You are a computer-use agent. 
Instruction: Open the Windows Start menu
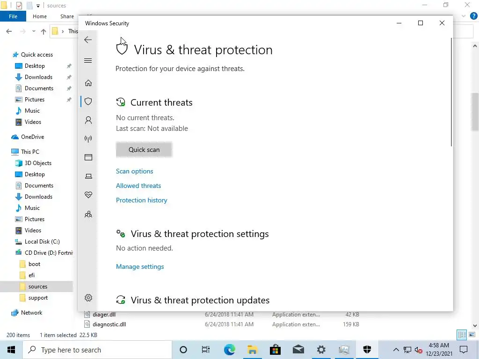[11, 350]
